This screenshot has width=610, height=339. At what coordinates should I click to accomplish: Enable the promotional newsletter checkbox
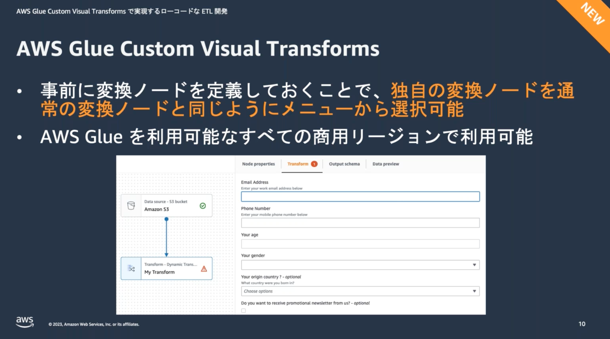click(x=243, y=311)
